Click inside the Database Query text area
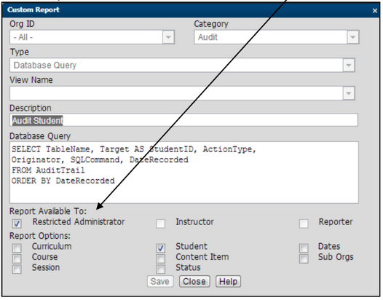383x300 pixels. click(184, 173)
